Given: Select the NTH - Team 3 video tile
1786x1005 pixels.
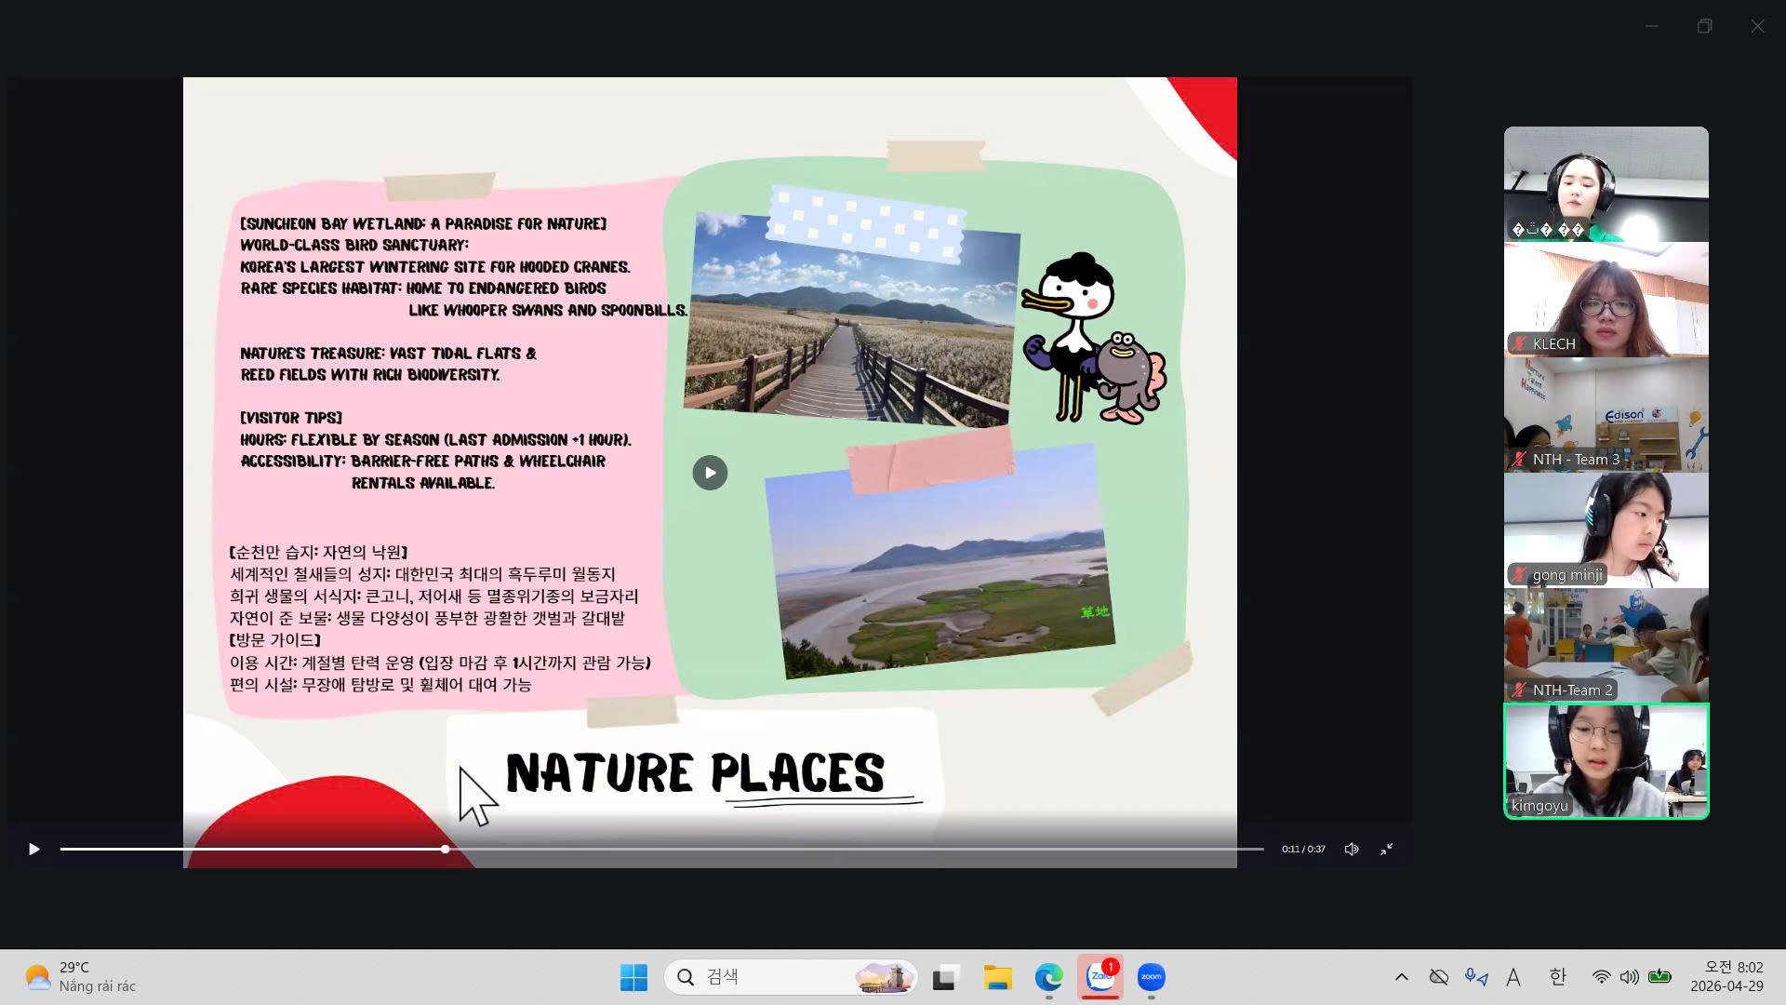Looking at the screenshot, I should point(1606,415).
